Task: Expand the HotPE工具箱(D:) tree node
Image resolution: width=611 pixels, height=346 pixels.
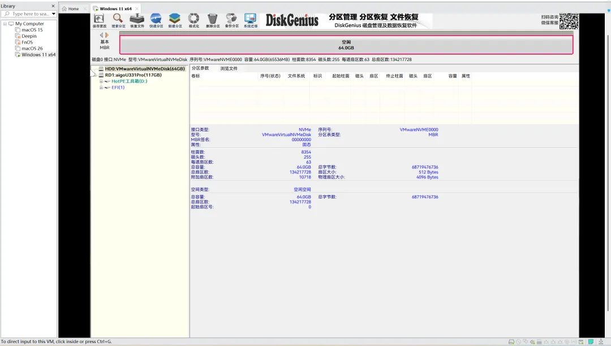Action: pyautogui.click(x=101, y=81)
